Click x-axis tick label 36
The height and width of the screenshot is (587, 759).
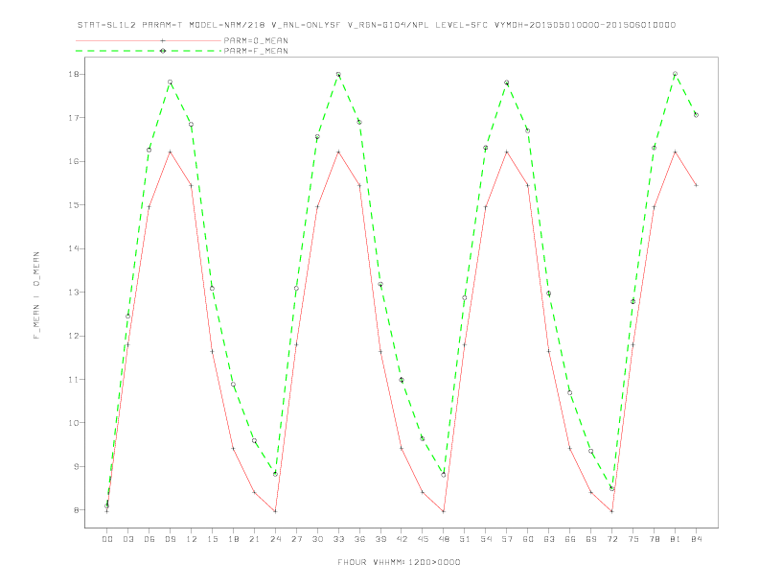pos(359,539)
